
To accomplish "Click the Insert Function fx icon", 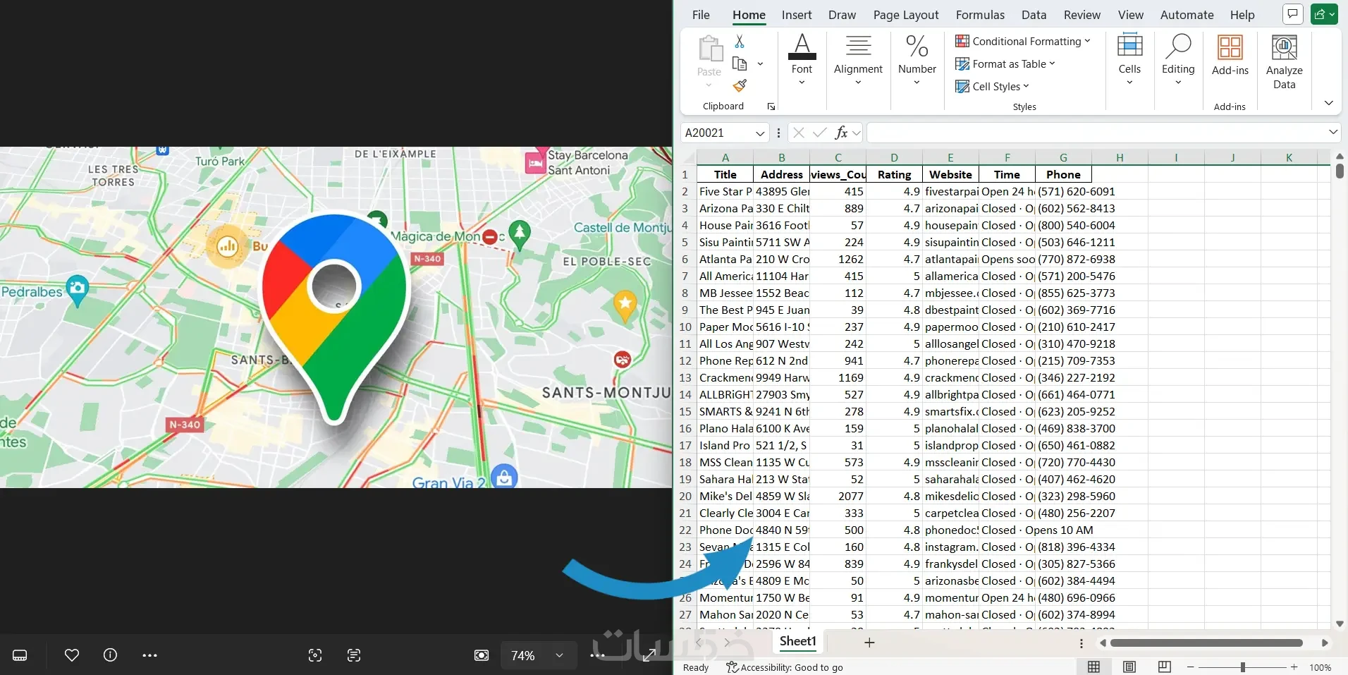I will pyautogui.click(x=841, y=133).
